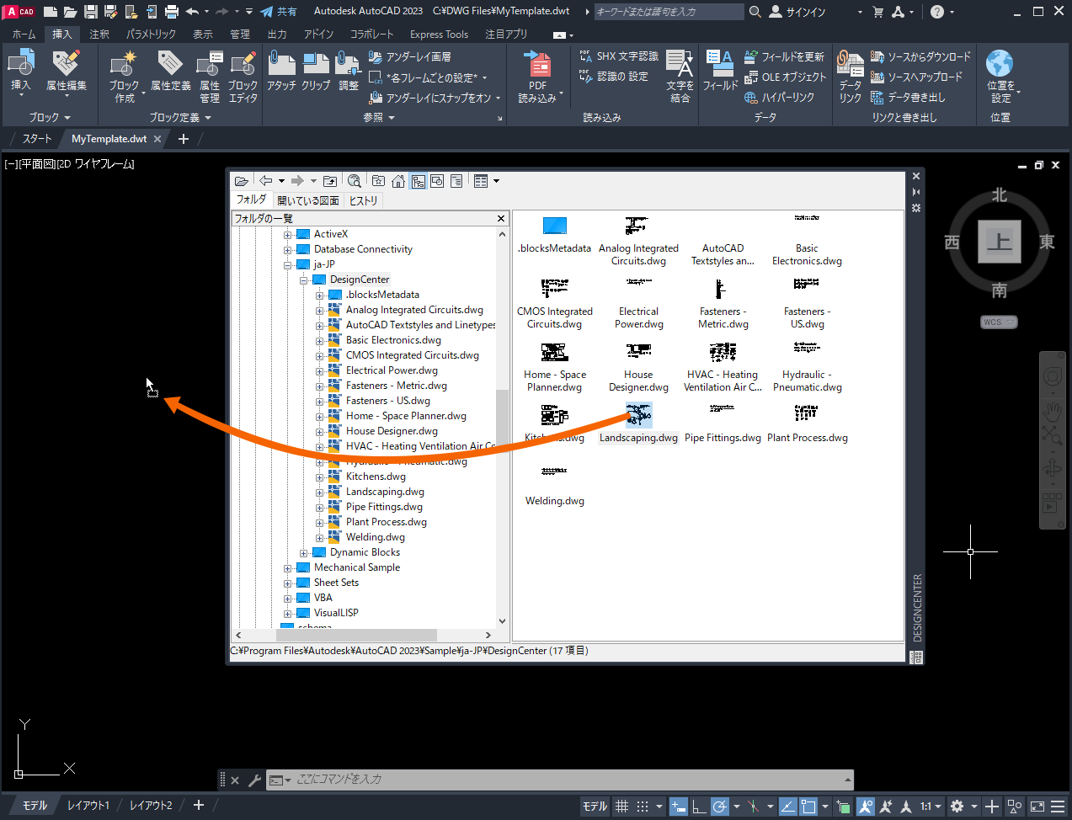Open the 注釈 ribbon tab
The width and height of the screenshot is (1072, 820).
99,35
